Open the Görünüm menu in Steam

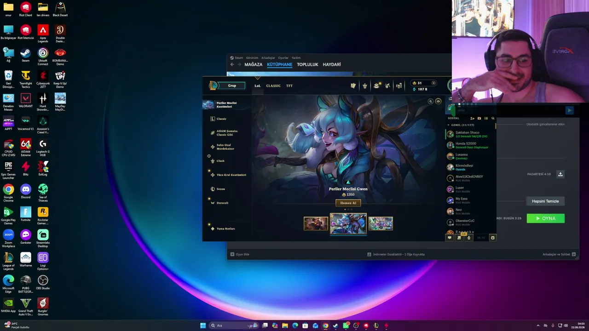coord(252,58)
